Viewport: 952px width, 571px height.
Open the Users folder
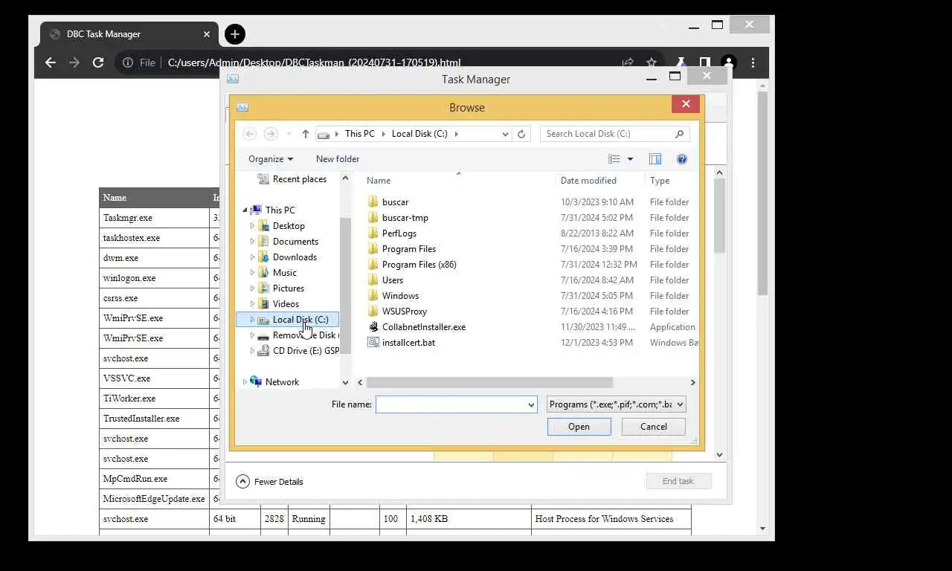[x=392, y=280]
